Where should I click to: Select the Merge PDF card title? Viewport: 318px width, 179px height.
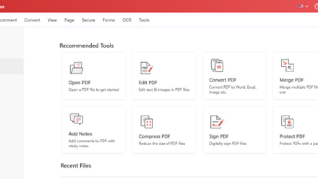291,80
